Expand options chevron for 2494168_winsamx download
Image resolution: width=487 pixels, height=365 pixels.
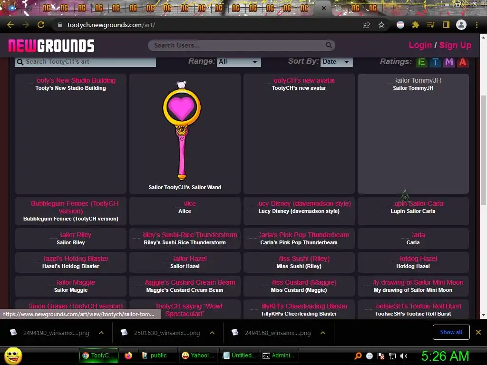[323, 333]
